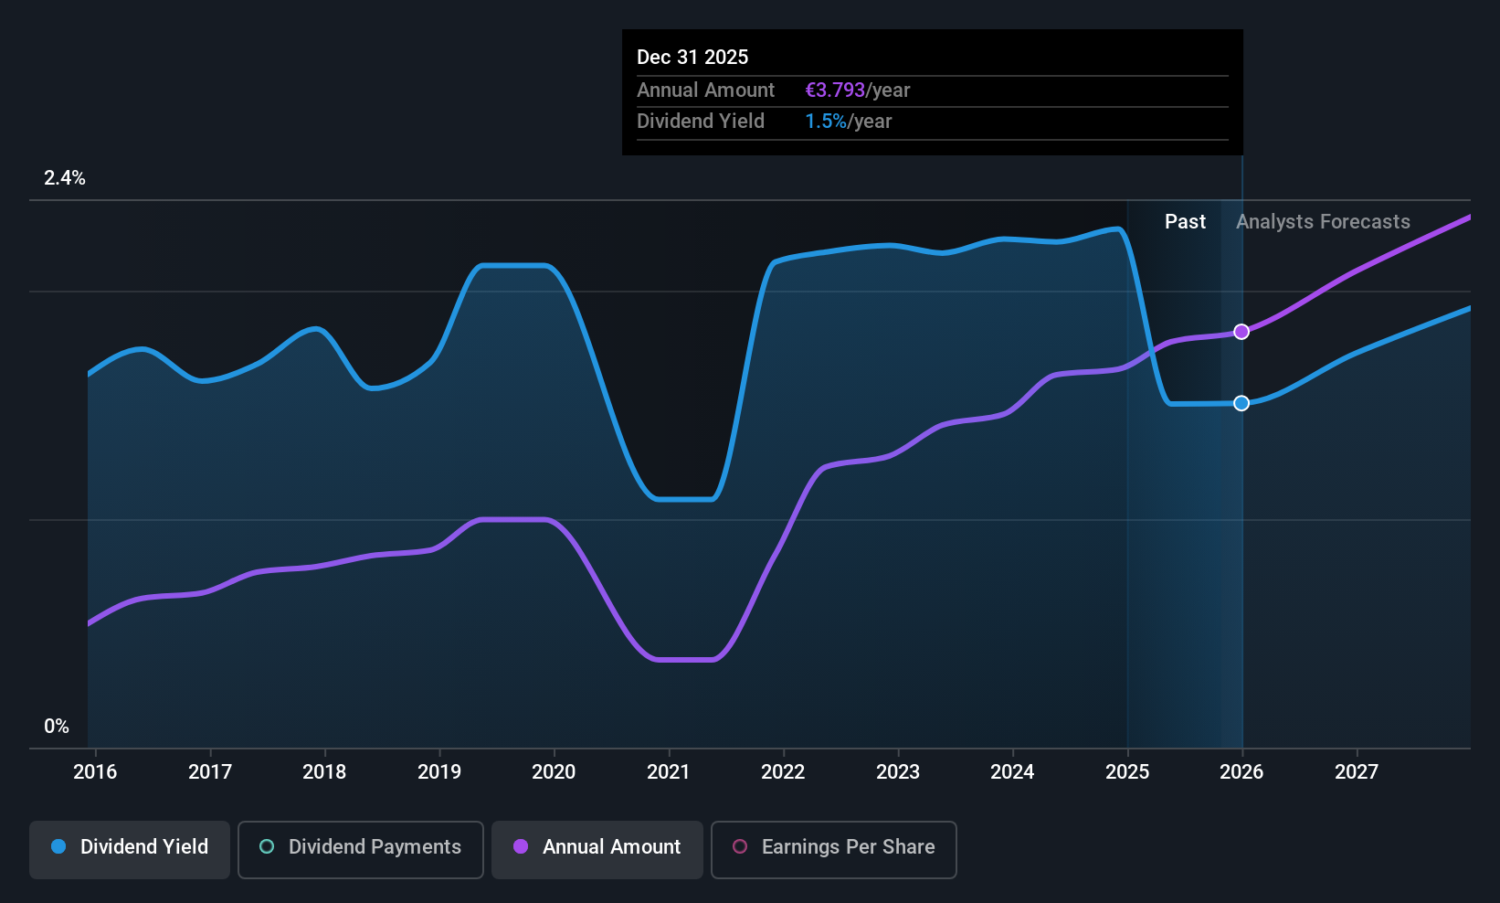Click the Past region label
Image resolution: width=1500 pixels, height=903 pixels.
click(1185, 222)
